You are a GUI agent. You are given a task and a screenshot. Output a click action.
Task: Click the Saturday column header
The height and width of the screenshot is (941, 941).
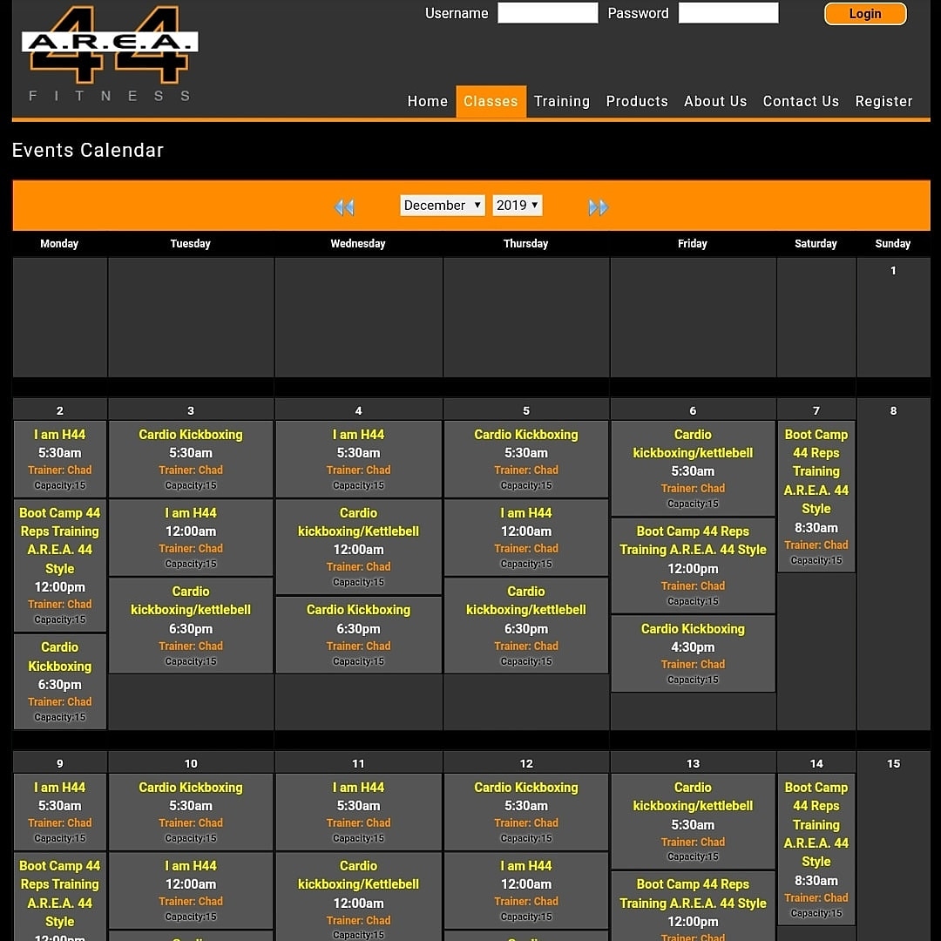pos(816,244)
